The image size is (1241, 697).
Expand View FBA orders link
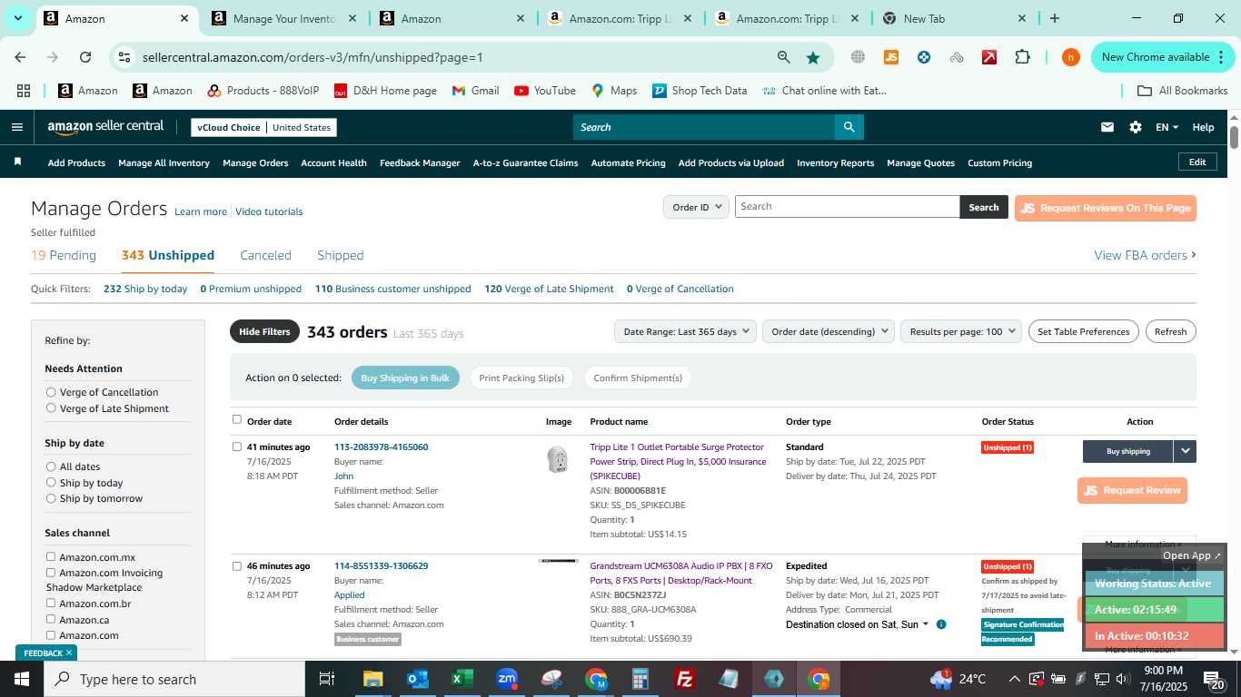point(1145,255)
